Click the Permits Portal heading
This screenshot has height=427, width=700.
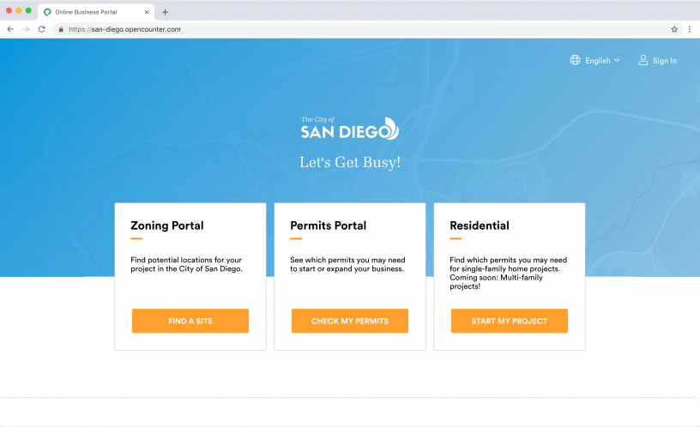(328, 226)
